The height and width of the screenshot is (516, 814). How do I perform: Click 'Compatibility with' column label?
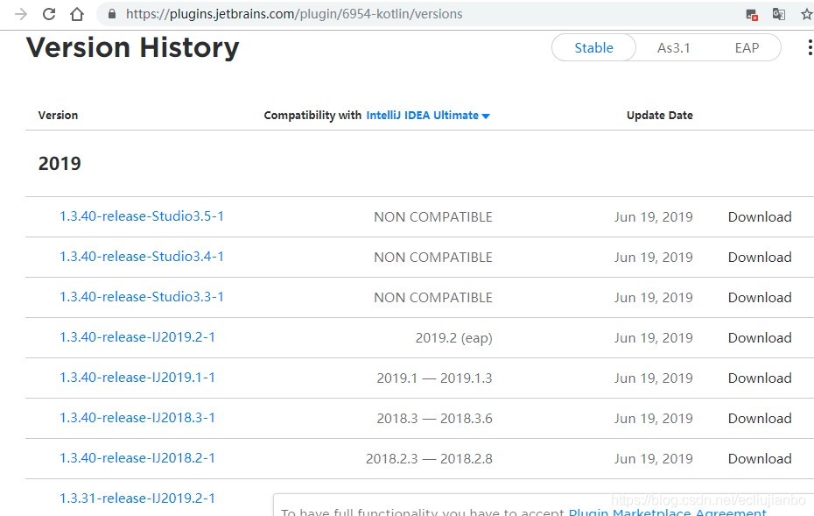[312, 116]
